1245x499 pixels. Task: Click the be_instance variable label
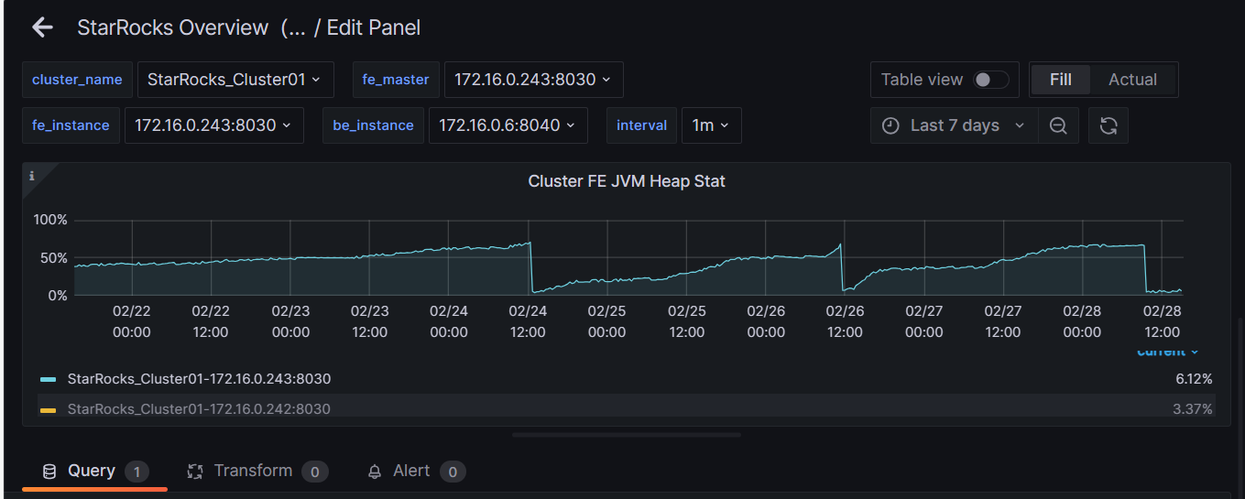point(373,125)
